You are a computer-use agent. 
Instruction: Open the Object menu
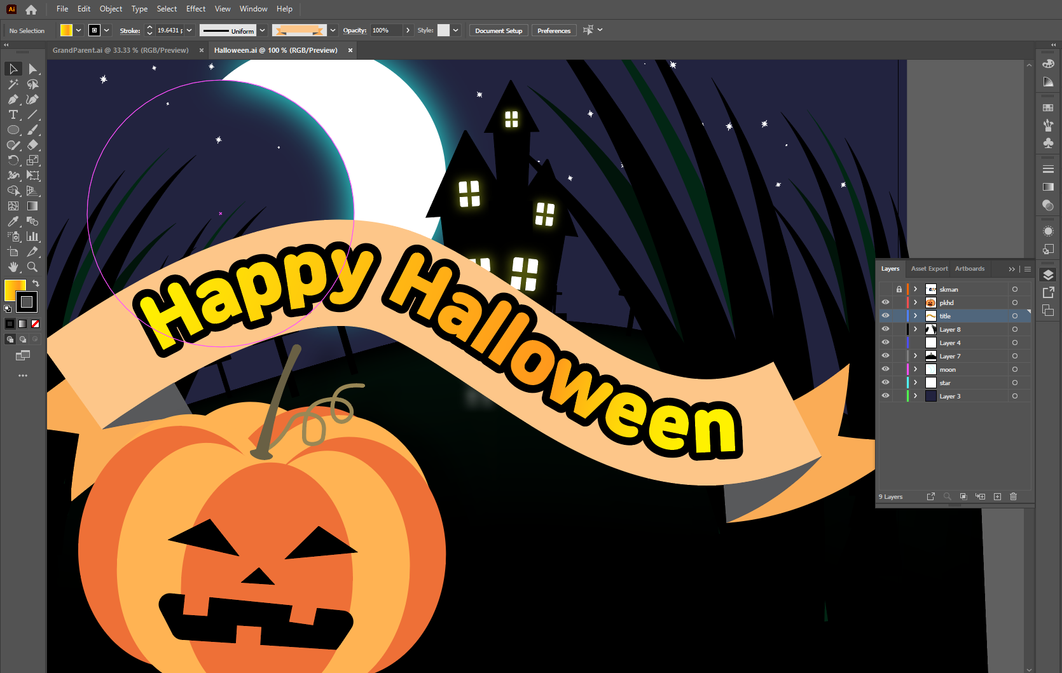click(x=111, y=9)
